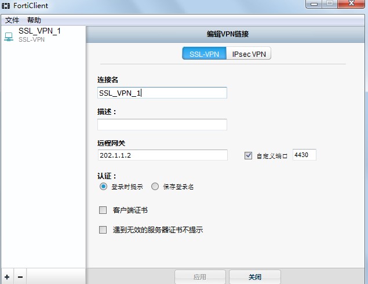Close the FortiClient window
This screenshot has height=284, width=368.
click(351, 3)
